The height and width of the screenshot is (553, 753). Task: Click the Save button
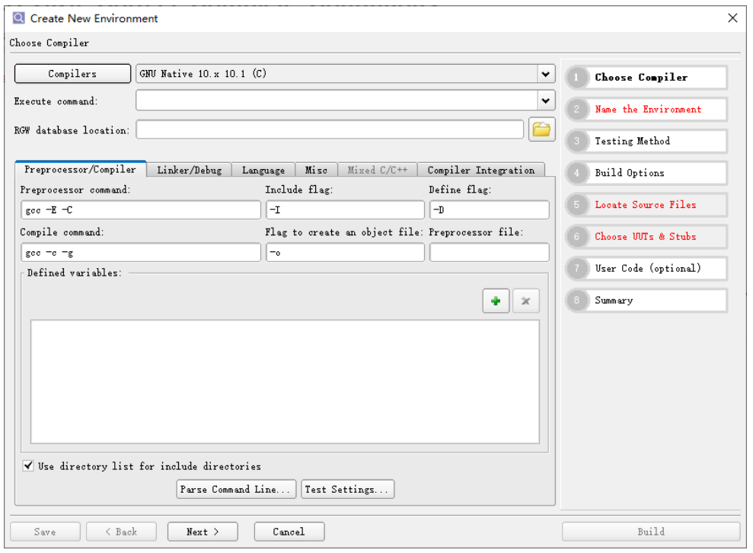45,532
